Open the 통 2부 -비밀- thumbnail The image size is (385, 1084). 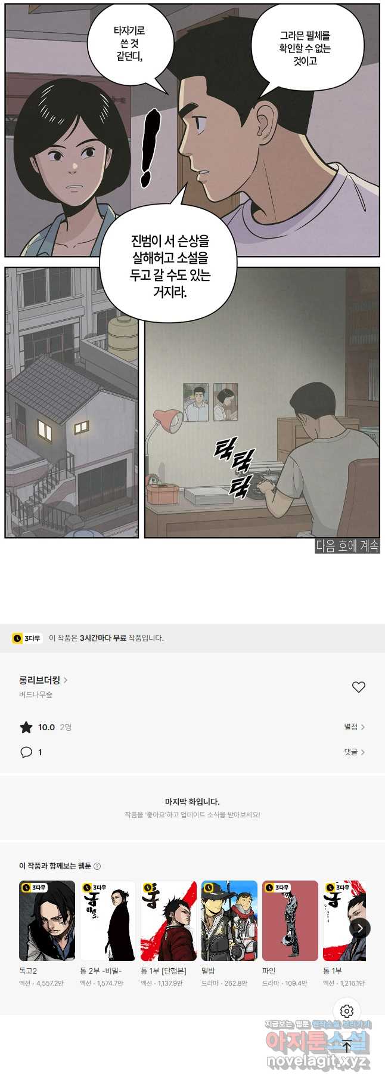coord(108,921)
